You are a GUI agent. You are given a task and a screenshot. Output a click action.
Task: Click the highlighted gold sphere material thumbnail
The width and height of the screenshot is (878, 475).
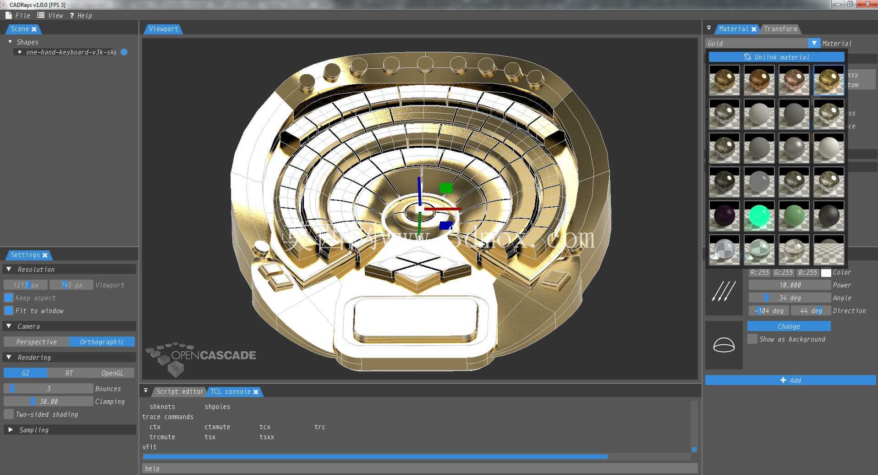click(829, 80)
